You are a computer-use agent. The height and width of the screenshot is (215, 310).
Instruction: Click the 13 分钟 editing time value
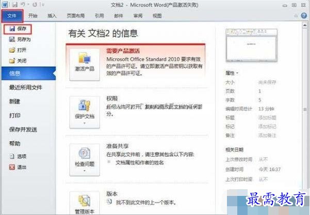[266, 109]
